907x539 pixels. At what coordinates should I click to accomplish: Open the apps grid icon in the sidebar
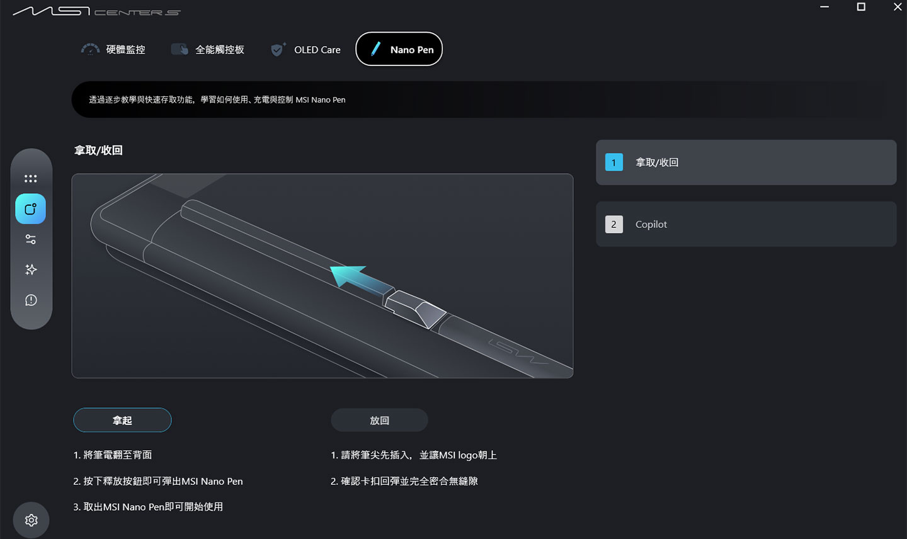coord(31,178)
